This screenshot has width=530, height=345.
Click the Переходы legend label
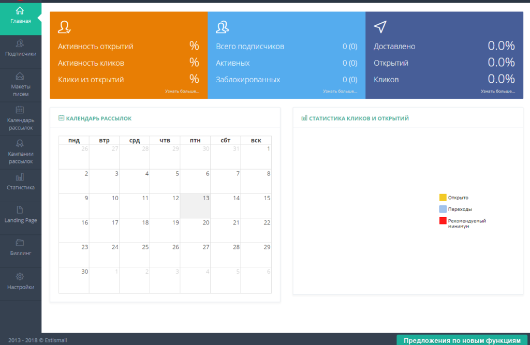pyautogui.click(x=460, y=209)
